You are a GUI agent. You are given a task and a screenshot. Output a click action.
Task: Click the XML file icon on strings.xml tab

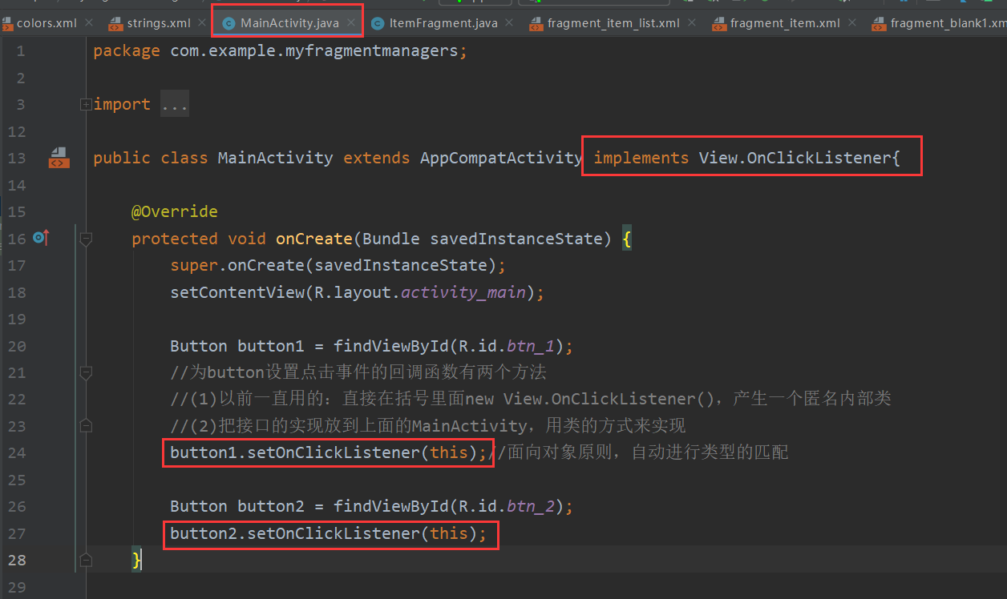click(115, 23)
